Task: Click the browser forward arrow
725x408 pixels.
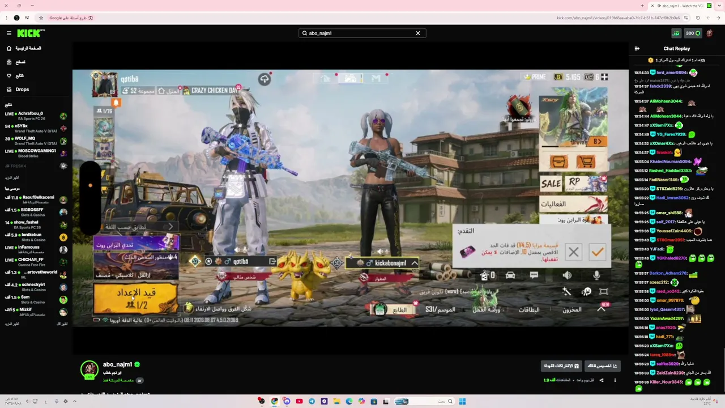Action: [708, 18]
